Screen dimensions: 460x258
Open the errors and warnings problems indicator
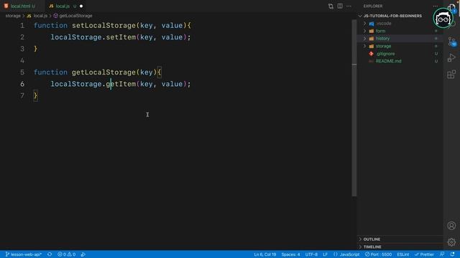67,254
